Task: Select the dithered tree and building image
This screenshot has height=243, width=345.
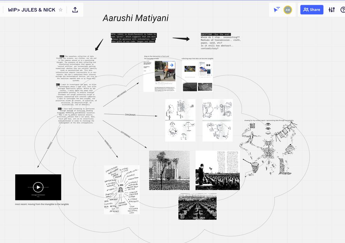Action: click(169, 170)
